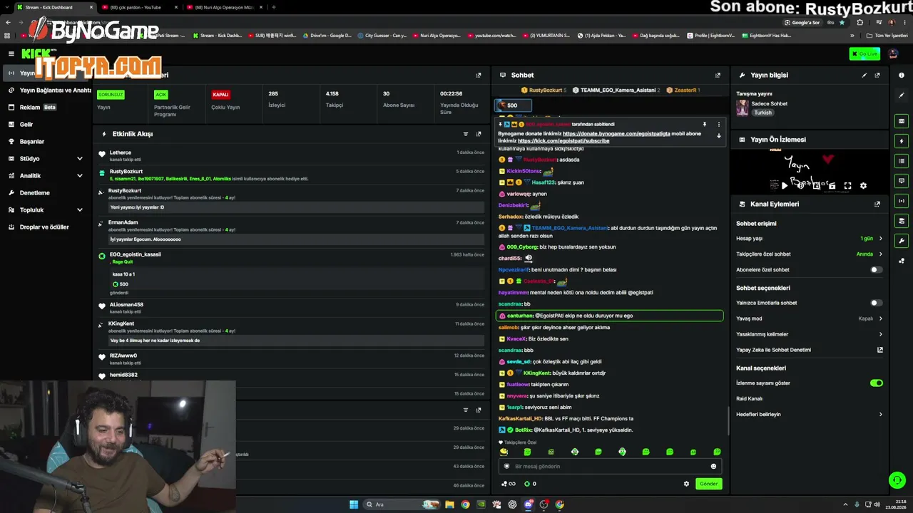The height and width of the screenshot is (513, 913).
Task: Expand the pinned message with down arrow
Action: tap(718, 135)
